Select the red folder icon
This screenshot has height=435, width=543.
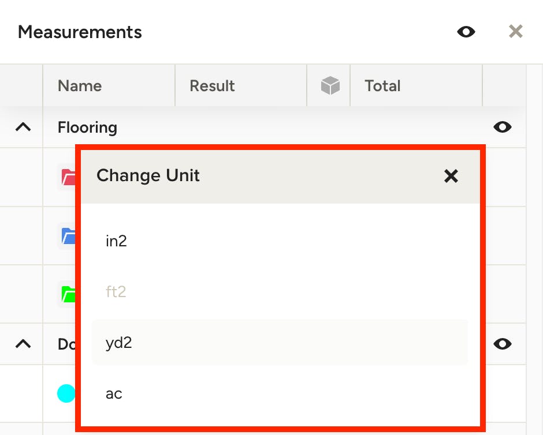[x=68, y=177]
